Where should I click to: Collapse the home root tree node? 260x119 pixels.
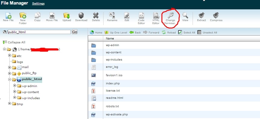[x=4, y=49]
